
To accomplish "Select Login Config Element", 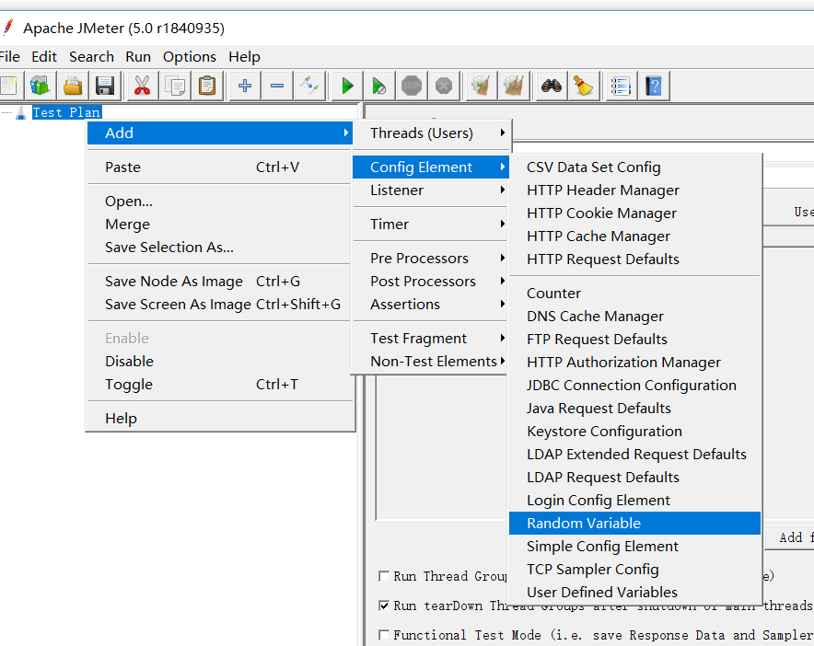I will (x=634, y=501).
